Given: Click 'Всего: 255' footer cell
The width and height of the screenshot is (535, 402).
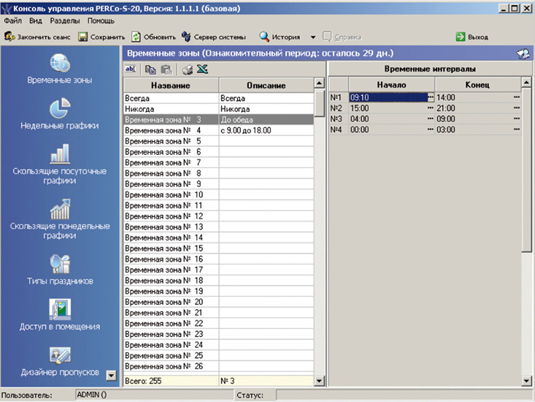Looking at the screenshot, I should (171, 381).
